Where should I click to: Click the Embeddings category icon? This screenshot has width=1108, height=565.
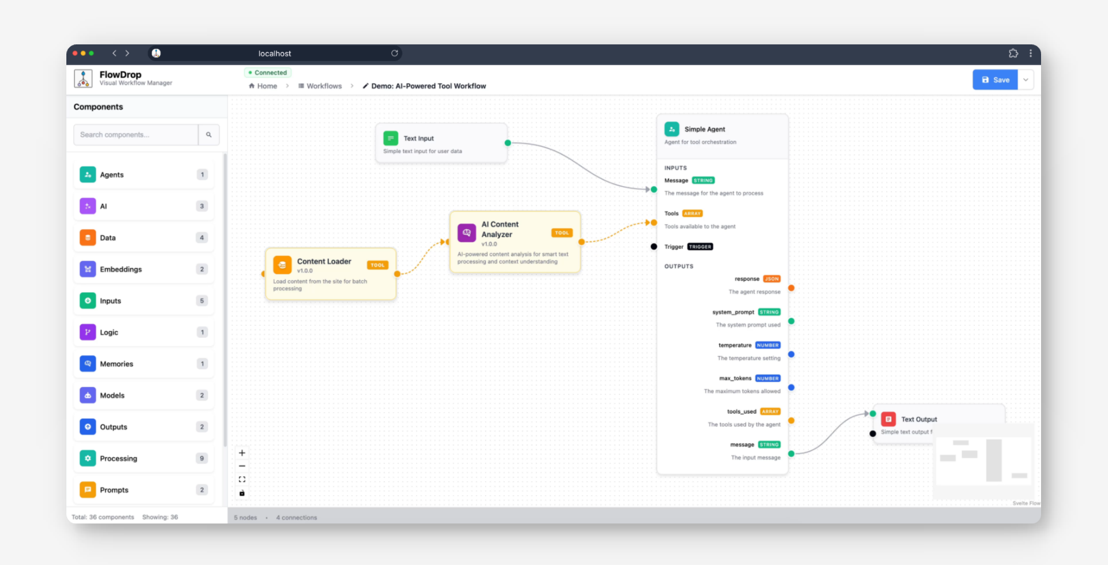pos(88,269)
